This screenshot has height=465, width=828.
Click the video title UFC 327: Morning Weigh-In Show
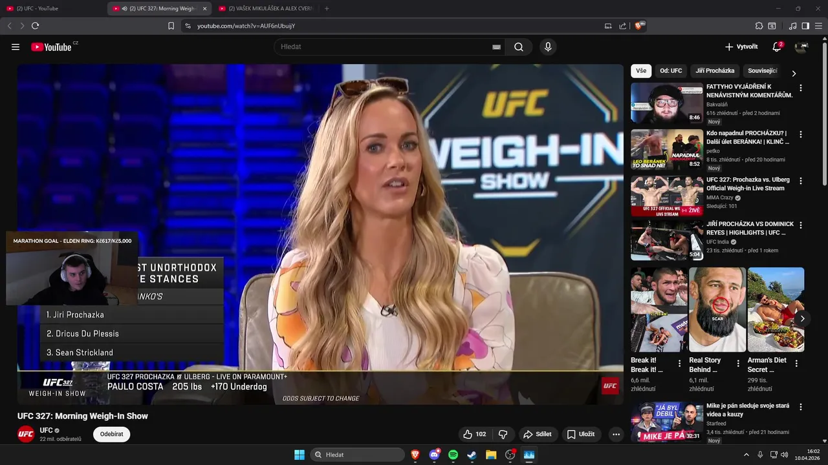(x=83, y=416)
